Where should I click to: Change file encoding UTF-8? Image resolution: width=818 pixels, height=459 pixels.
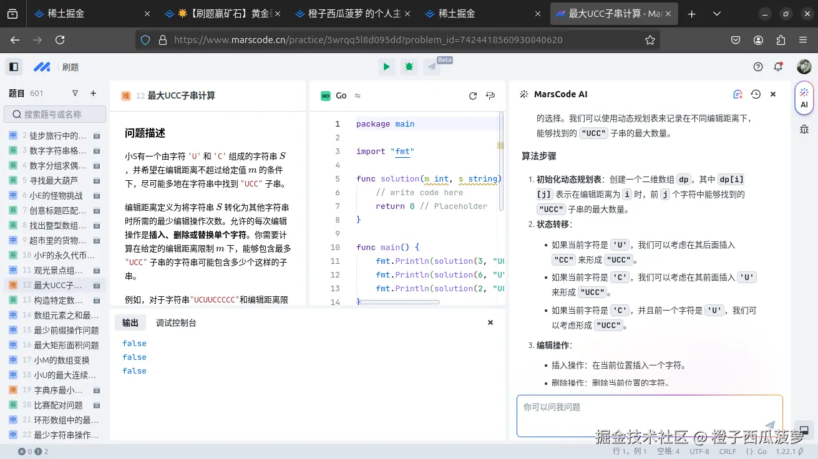tap(699, 452)
